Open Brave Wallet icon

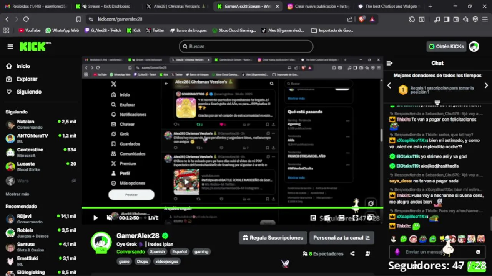tap(456, 19)
